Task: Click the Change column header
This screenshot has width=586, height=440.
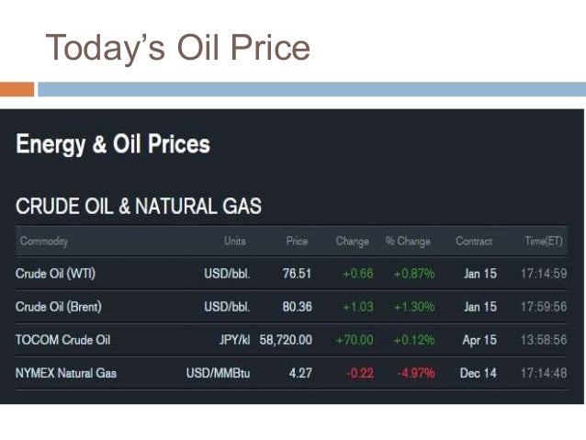Action: coord(352,242)
